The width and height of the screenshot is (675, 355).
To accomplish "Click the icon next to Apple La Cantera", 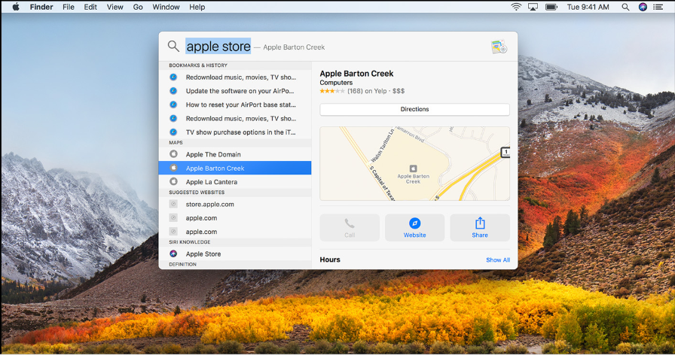I will 173,181.
